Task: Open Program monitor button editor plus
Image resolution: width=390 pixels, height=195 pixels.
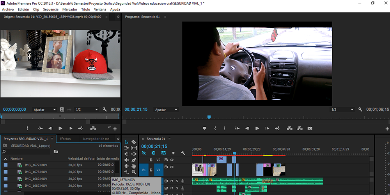Action: [387, 129]
